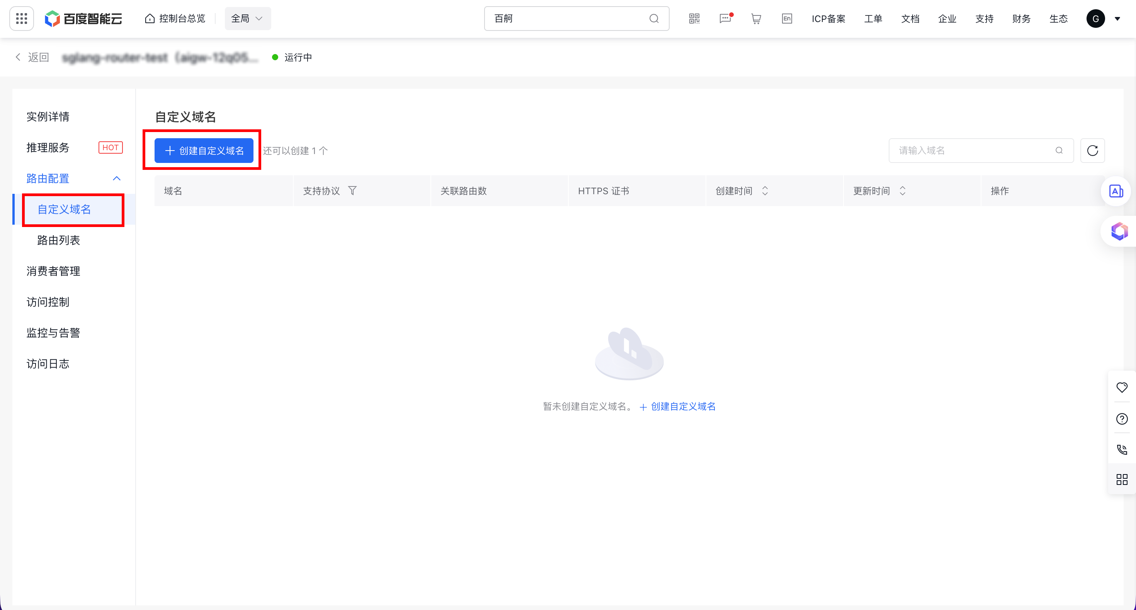This screenshot has width=1136, height=610.
Task: Open the AI assistant floating icon
Action: [x=1119, y=231]
